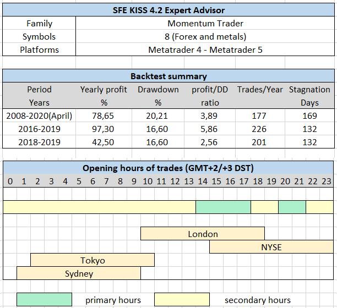The width and height of the screenshot is (337, 308).
Task: Select the hour '0' column header
Action: tap(10, 181)
